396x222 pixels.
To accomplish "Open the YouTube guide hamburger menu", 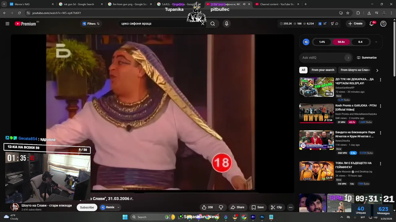I will (7, 24).
